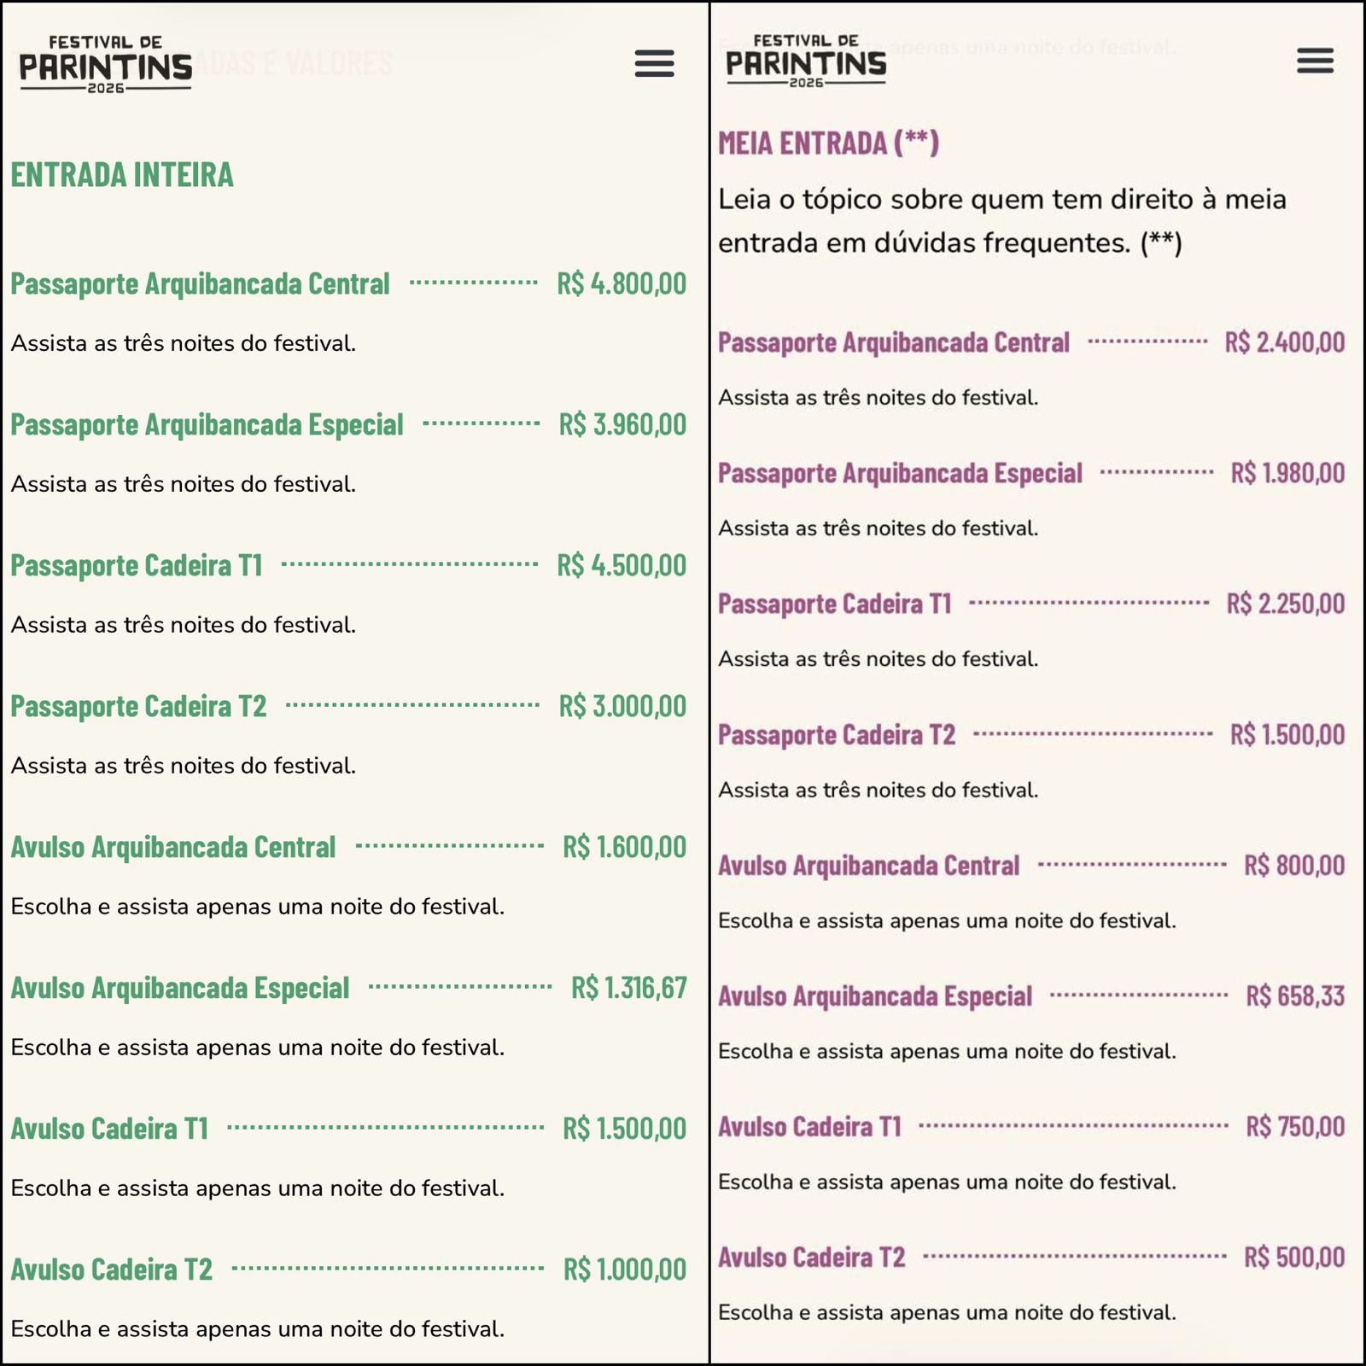Select green Passaporte Cadeira T1 ticket

137,565
